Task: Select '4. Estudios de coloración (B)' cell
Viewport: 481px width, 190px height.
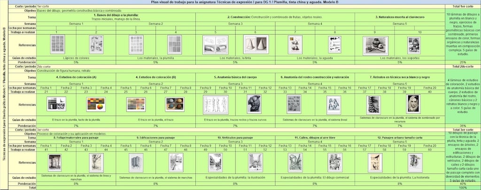Action: [x=155, y=77]
